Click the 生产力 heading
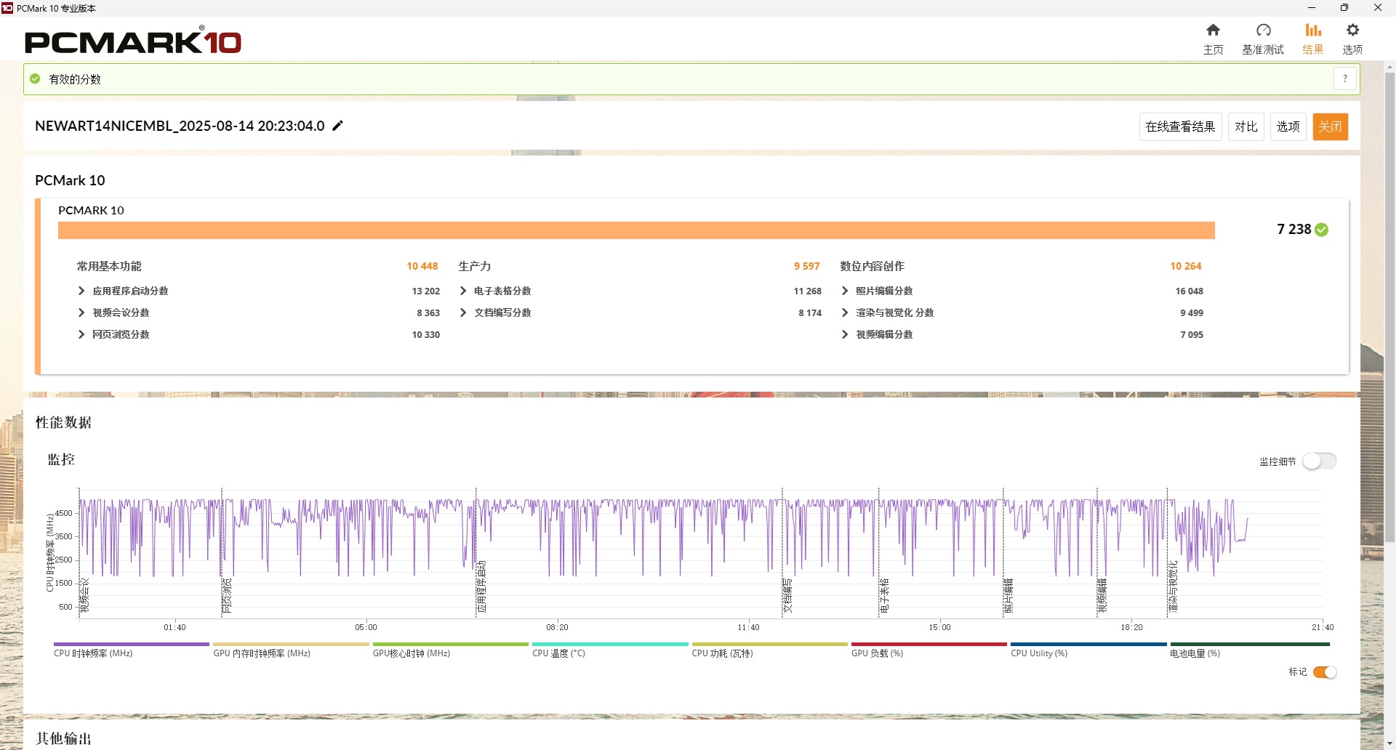The height and width of the screenshot is (750, 1396). [475, 266]
